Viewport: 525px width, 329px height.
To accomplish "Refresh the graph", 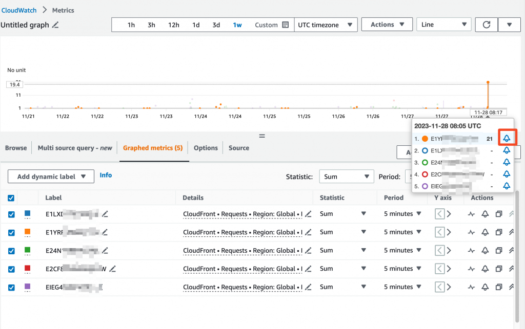I will [x=487, y=25].
